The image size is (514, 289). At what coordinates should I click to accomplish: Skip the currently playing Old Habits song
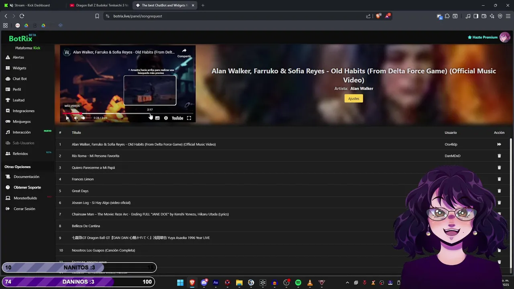pyautogui.click(x=499, y=144)
